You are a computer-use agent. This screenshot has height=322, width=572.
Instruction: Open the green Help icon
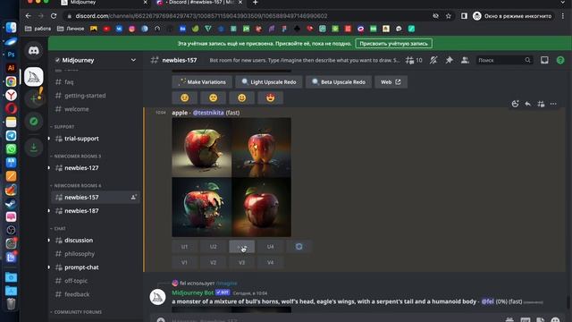(560, 60)
